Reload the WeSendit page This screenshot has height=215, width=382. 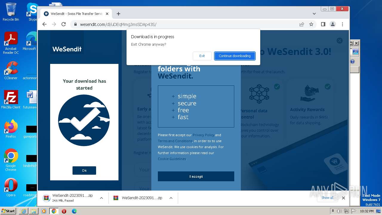pos(64,24)
